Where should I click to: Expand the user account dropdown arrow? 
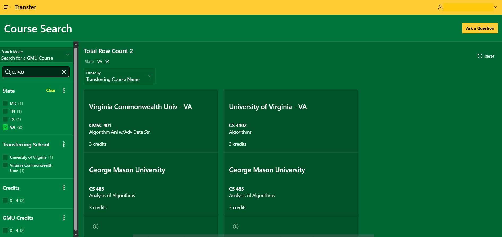(495, 7)
